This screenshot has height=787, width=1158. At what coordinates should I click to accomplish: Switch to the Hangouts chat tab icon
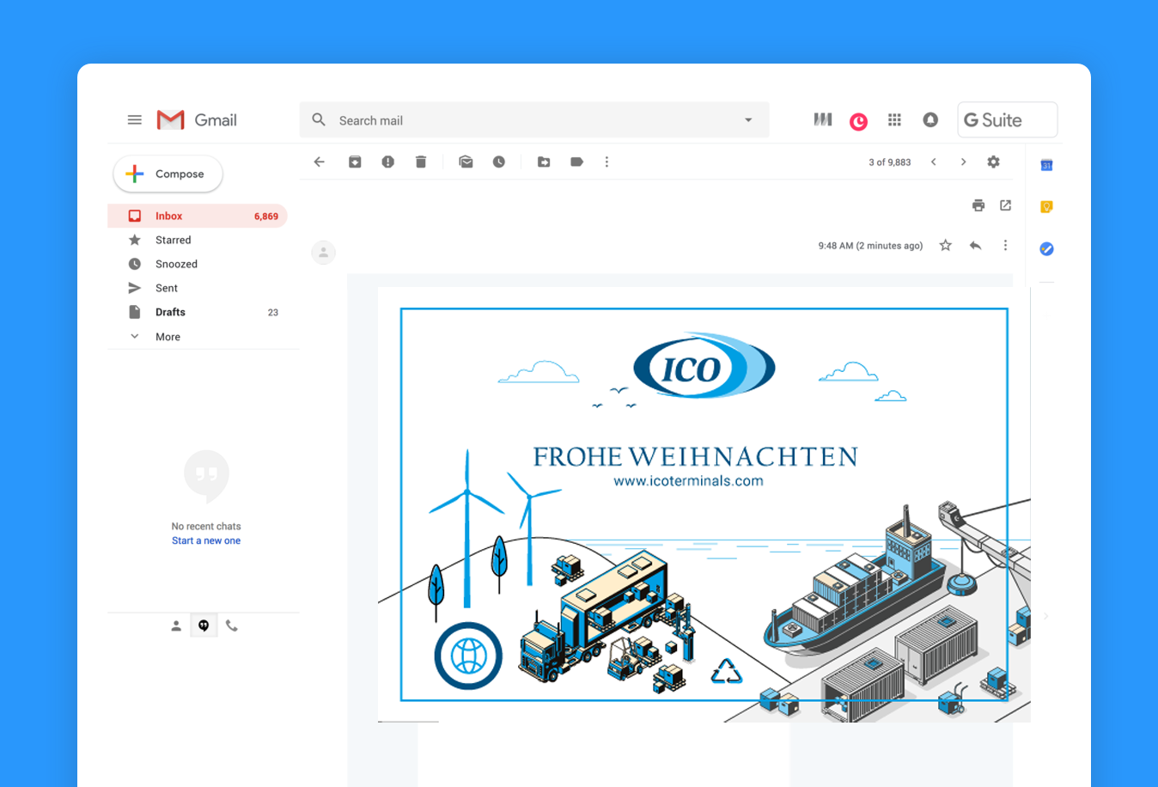pyautogui.click(x=204, y=626)
